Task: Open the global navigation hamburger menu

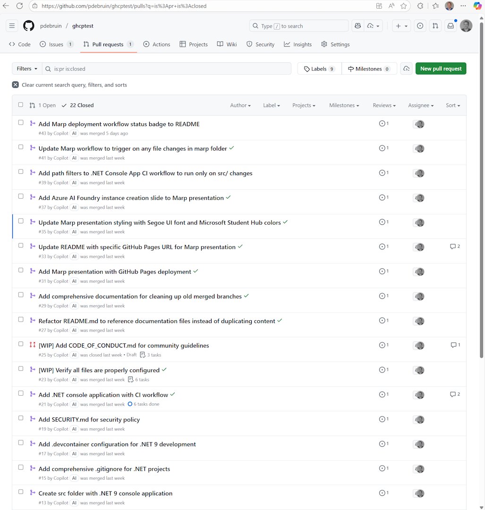Action: click(12, 25)
